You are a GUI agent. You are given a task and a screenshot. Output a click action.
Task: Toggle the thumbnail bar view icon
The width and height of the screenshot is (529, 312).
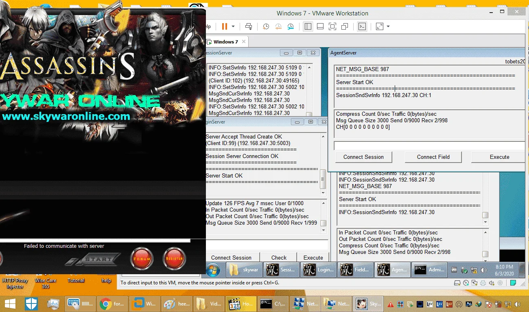click(x=320, y=26)
